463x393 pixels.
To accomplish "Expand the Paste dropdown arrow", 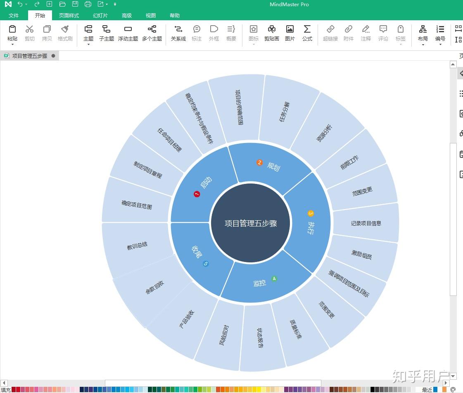I will pos(12,44).
